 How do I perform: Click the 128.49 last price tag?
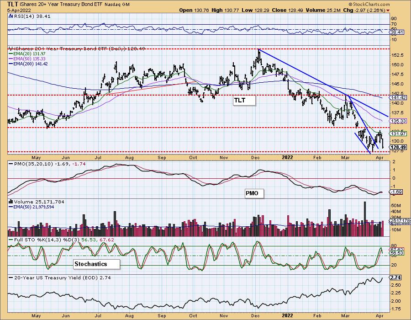398,147
